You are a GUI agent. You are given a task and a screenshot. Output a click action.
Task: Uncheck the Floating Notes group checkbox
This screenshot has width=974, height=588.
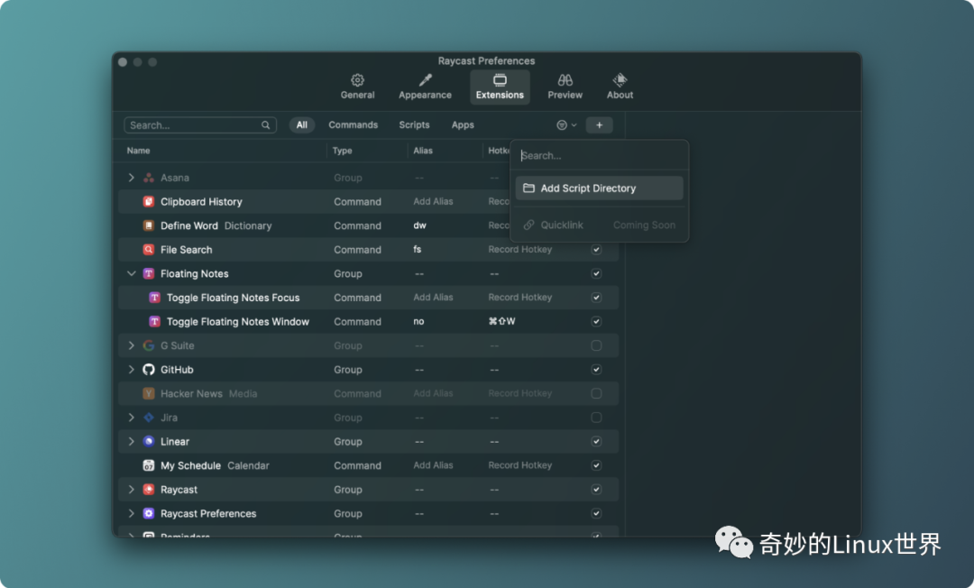click(596, 273)
